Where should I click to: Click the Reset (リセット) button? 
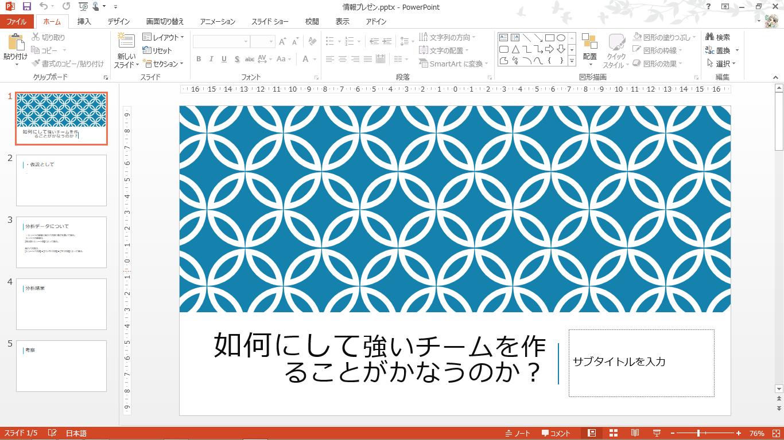[x=158, y=50]
